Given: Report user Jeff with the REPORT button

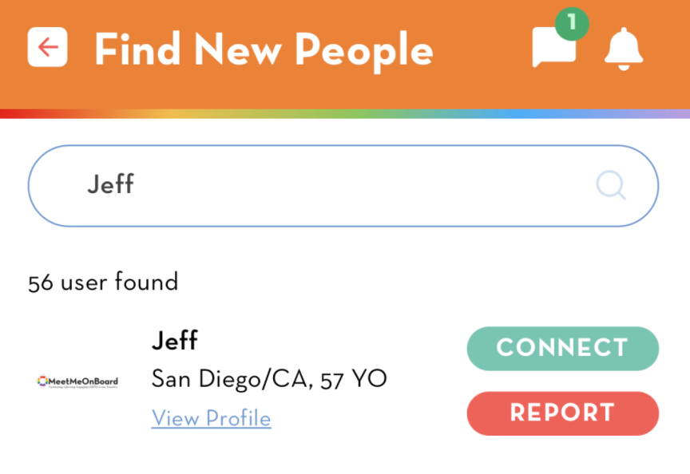Looking at the screenshot, I should pos(563,413).
